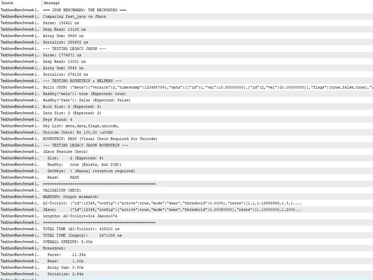This screenshot has height=280, width=373.
Task: Click the Source column header
Action: (x=21, y=3)
